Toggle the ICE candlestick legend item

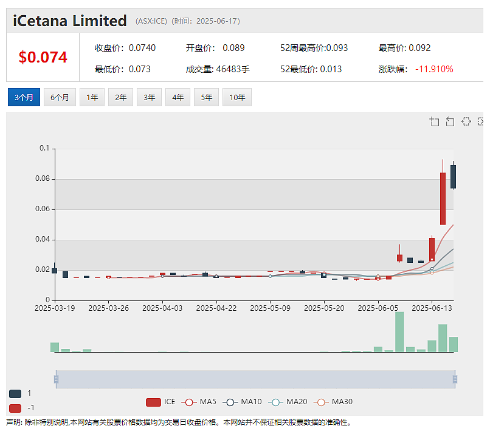[160, 402]
